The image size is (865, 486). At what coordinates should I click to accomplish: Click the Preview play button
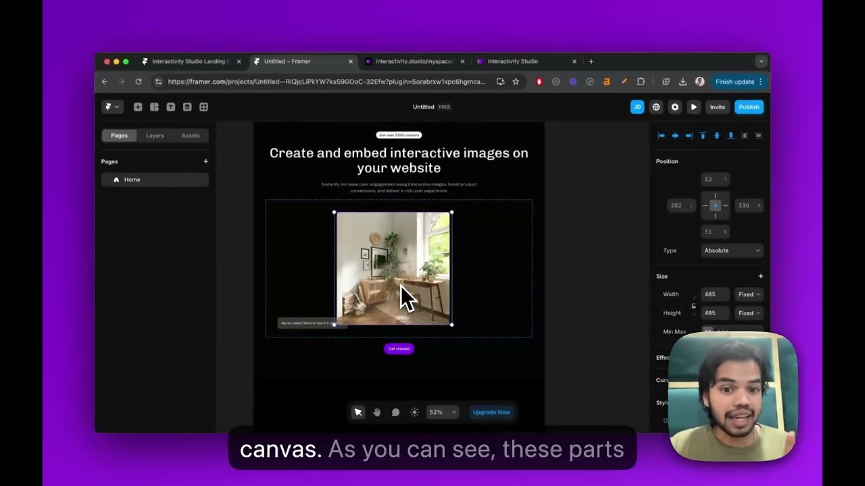pyautogui.click(x=693, y=107)
